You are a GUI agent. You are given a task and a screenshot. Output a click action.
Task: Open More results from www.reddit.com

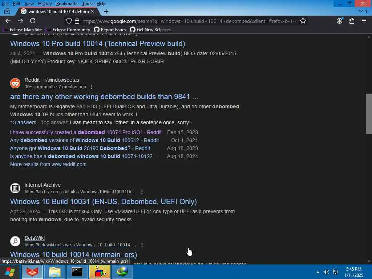pyautogui.click(x=48, y=165)
